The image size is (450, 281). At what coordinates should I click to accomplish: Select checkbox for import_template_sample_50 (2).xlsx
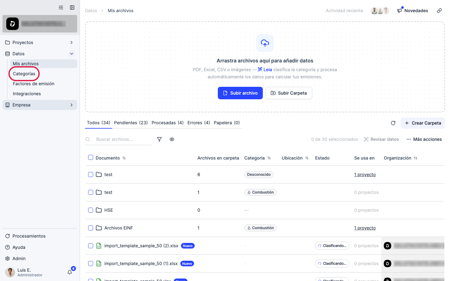point(91,246)
